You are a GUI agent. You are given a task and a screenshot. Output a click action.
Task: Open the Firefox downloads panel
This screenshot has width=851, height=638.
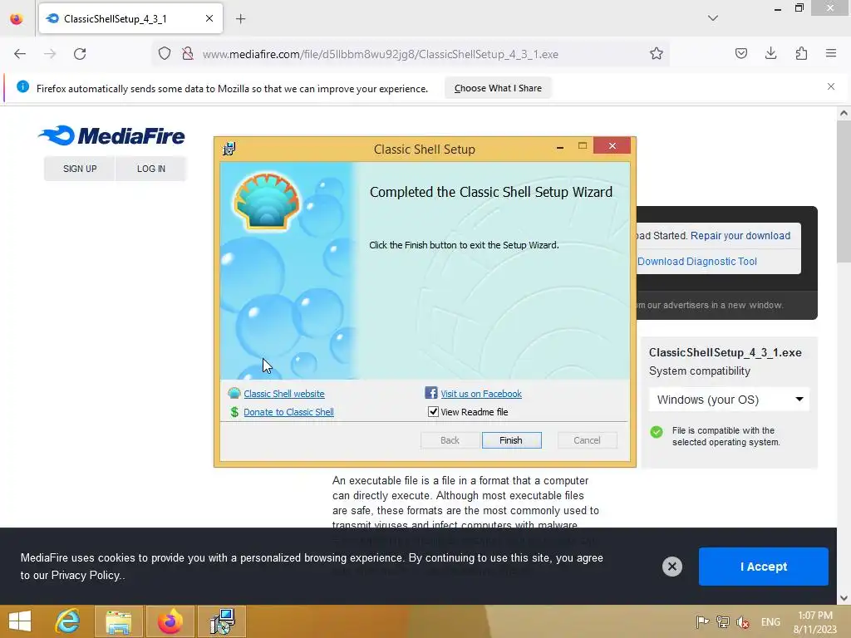coord(770,53)
